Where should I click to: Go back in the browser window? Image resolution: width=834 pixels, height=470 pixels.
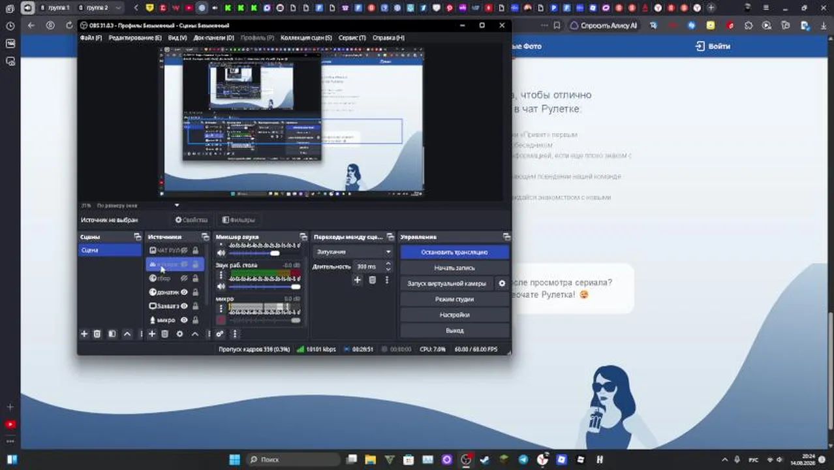(x=31, y=25)
